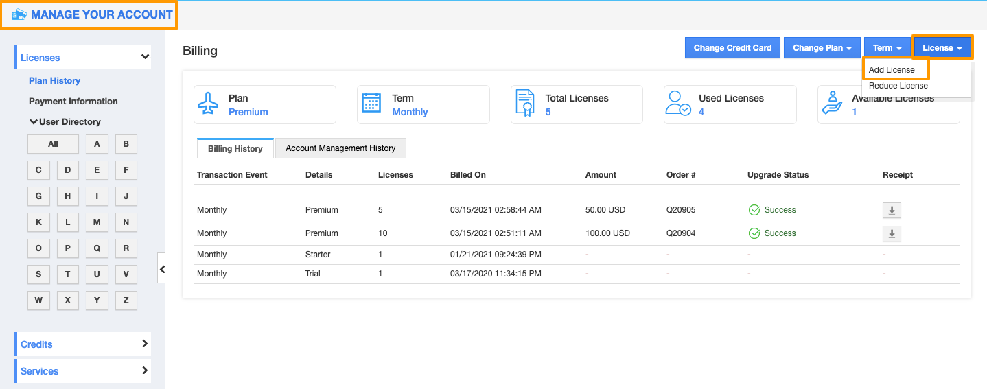
Task: Expand the Credits sidebar section
Action: [82, 344]
